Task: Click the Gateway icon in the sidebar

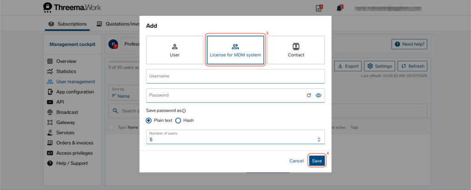Action: (50, 122)
